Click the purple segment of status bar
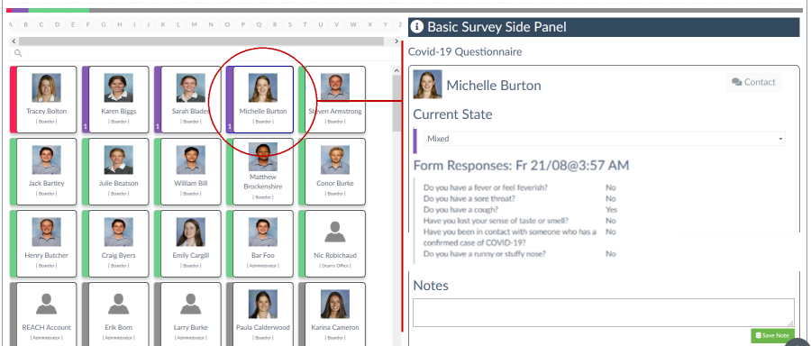The width and height of the screenshot is (811, 346). (20, 10)
